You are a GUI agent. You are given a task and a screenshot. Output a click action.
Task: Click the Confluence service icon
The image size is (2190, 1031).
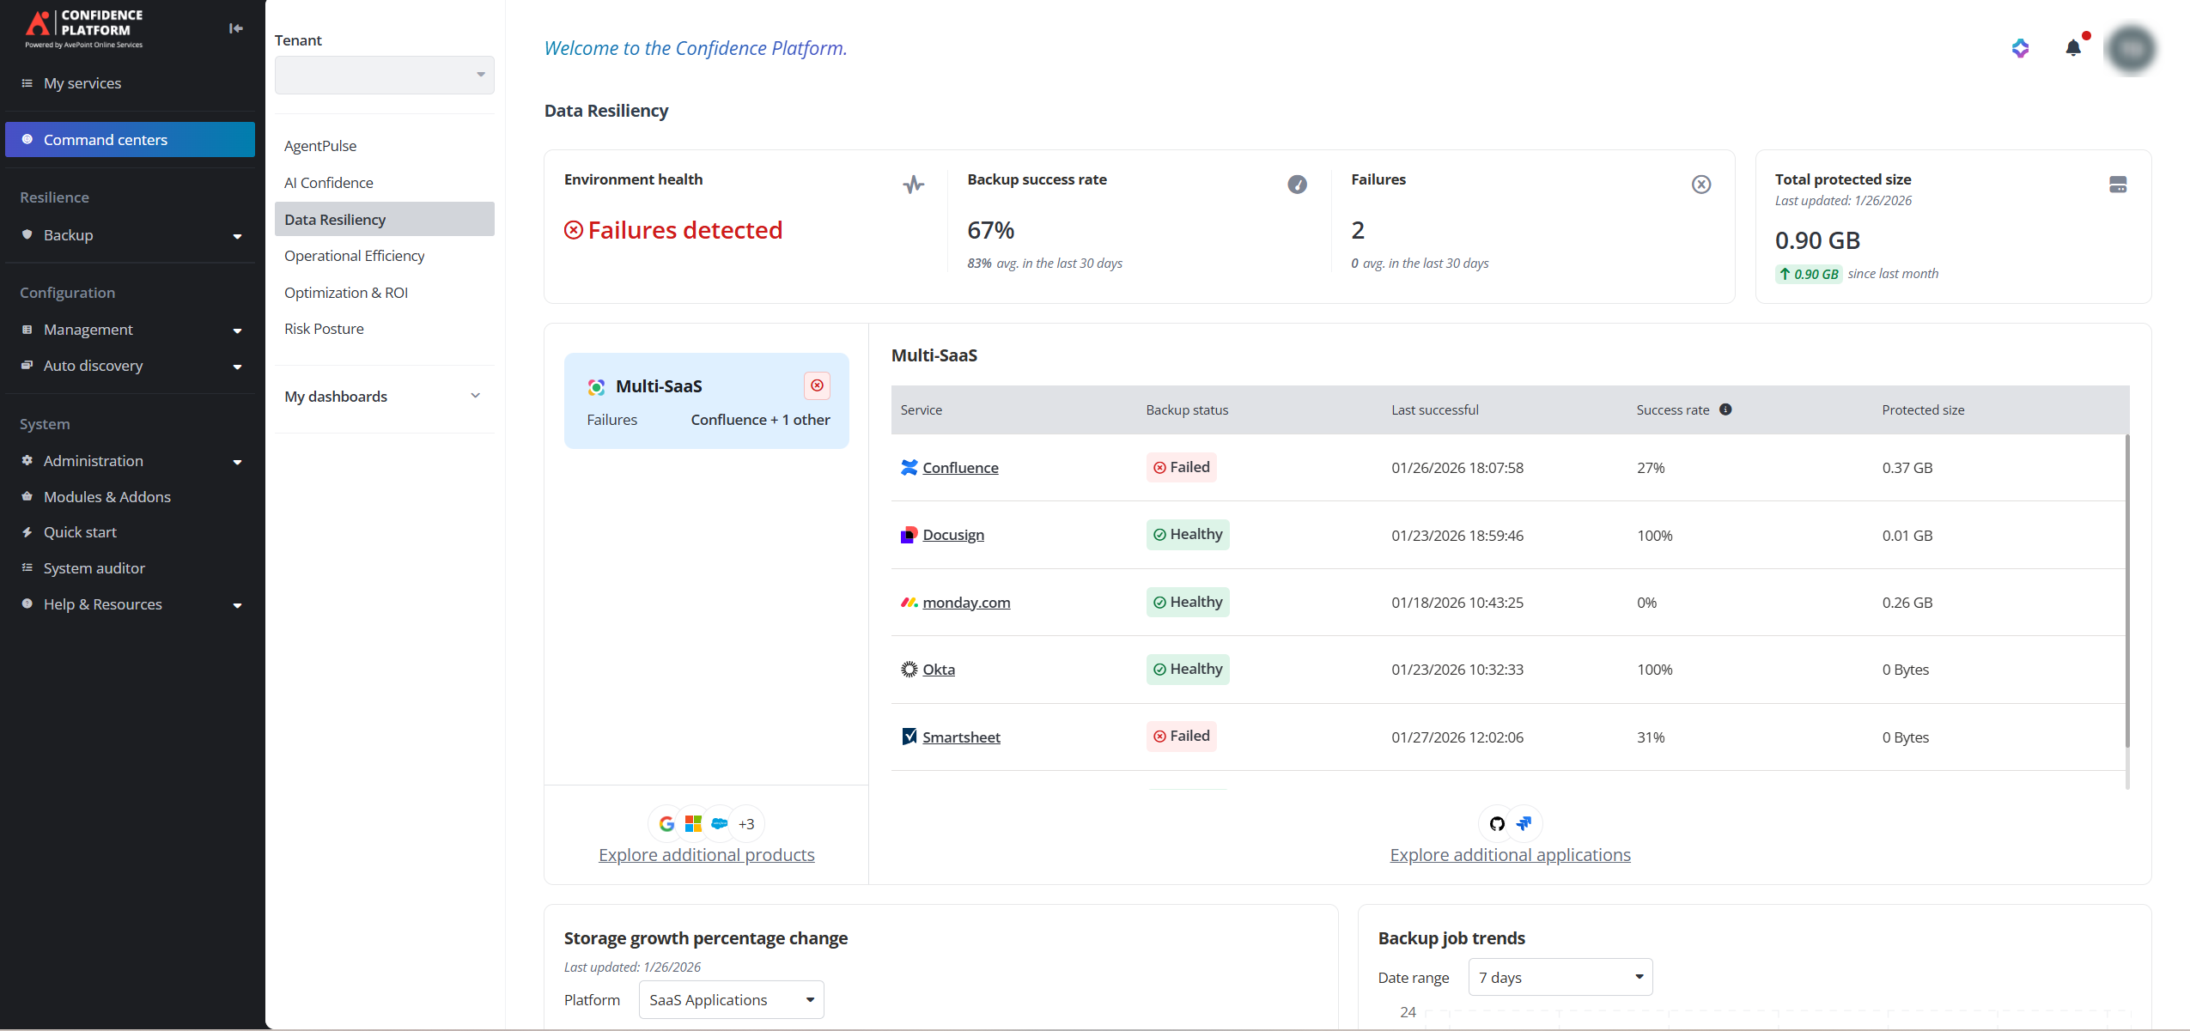click(909, 468)
